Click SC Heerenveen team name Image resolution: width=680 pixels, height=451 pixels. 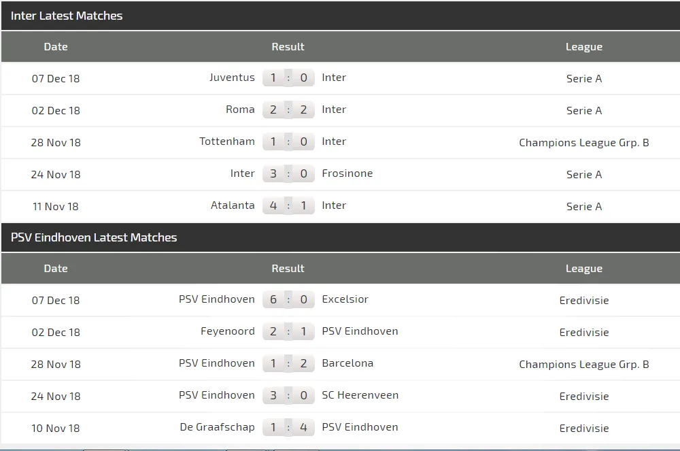pyautogui.click(x=360, y=395)
